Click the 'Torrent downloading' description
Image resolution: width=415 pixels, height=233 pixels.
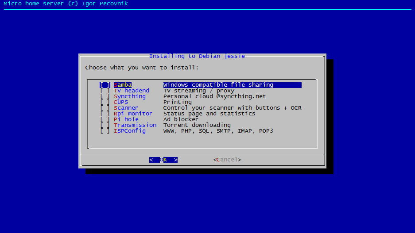(197, 125)
